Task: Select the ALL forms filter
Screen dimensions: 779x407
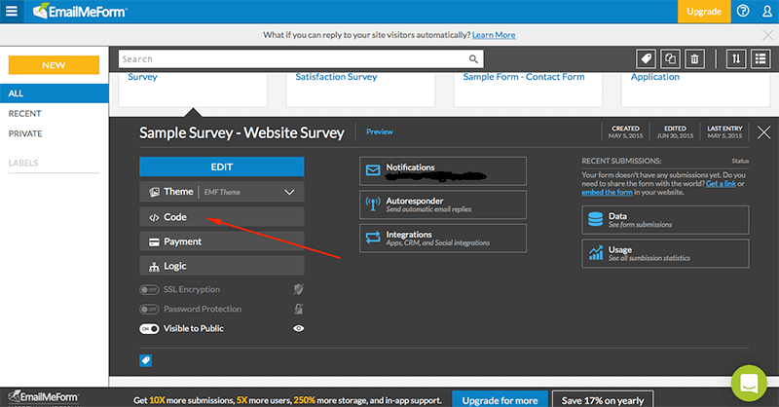Action: click(55, 93)
